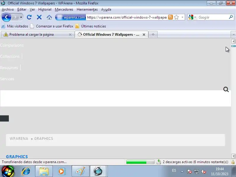Click the 2 descargas activas status text
236x177 pixels.
(196, 162)
